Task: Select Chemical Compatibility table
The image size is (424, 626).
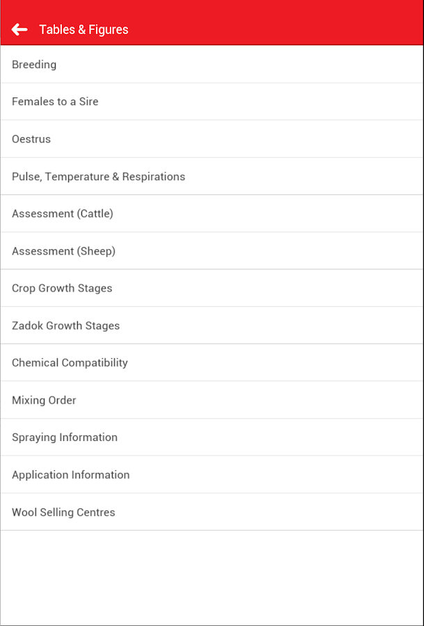Action: (70, 362)
